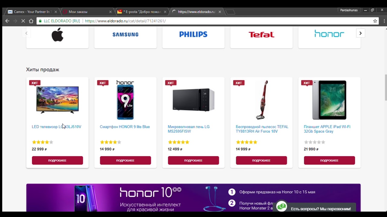Image resolution: width=387 pixels, height=217 pixels.
Task: Stop page loading in toolbar
Action: (x=23, y=21)
